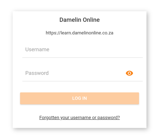Show the password using the eye icon
Viewport: 159px width, 139px height.
(129, 73)
